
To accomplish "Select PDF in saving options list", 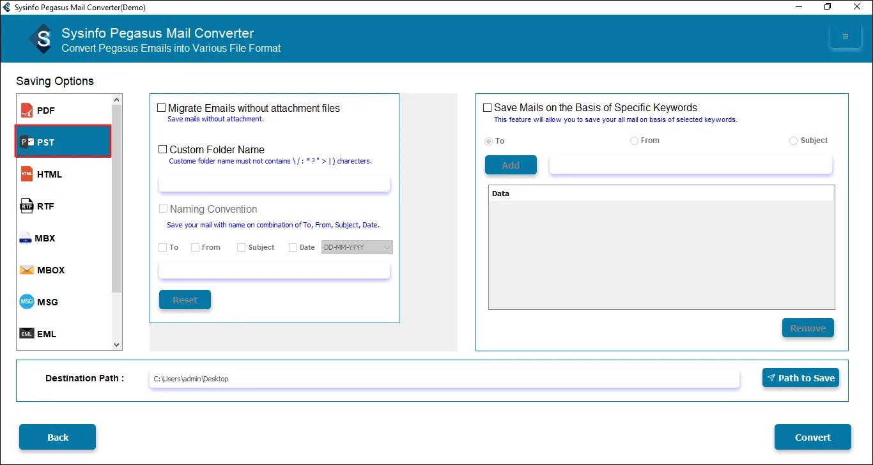I will click(64, 111).
